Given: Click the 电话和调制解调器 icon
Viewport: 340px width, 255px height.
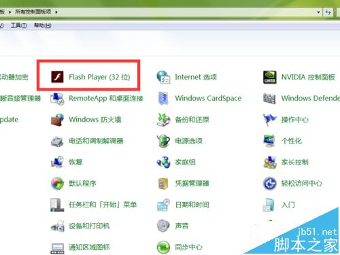Looking at the screenshot, I should (57, 141).
